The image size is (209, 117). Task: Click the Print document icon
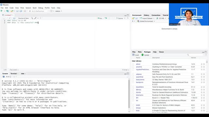click(x=25, y=11)
